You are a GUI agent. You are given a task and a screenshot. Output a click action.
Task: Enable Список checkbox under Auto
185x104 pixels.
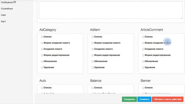(42, 88)
